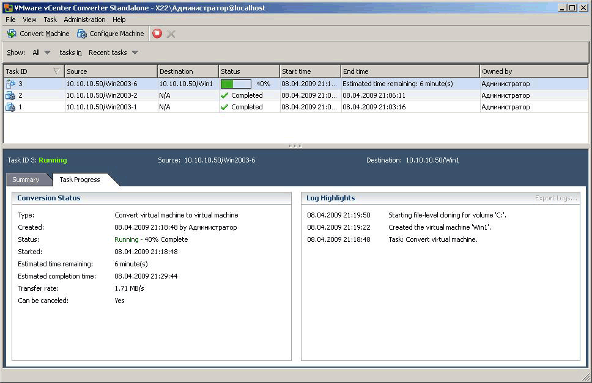The height and width of the screenshot is (383, 592).
Task: Click log entry Created the virtual machine 'Win1'
Action: click(x=440, y=227)
